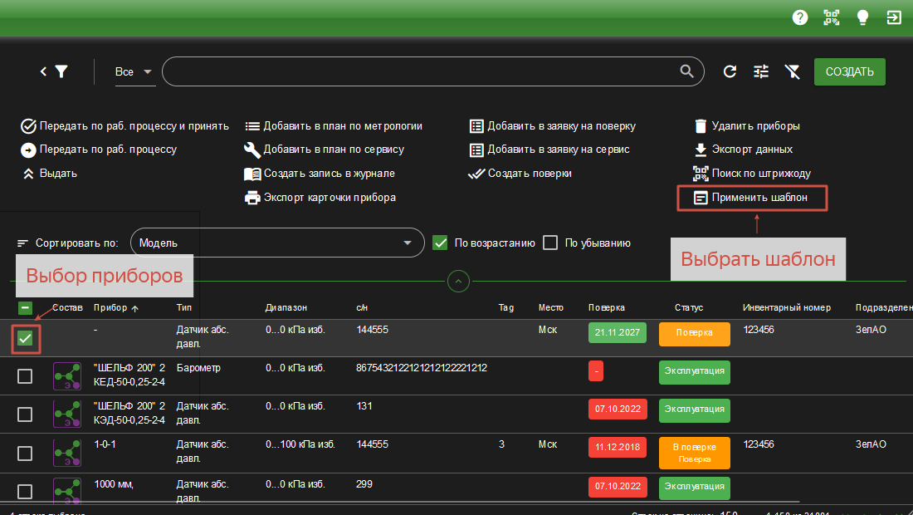Click 'Применить шаблон' action
Image resolution: width=913 pixels, height=515 pixels.
click(751, 198)
